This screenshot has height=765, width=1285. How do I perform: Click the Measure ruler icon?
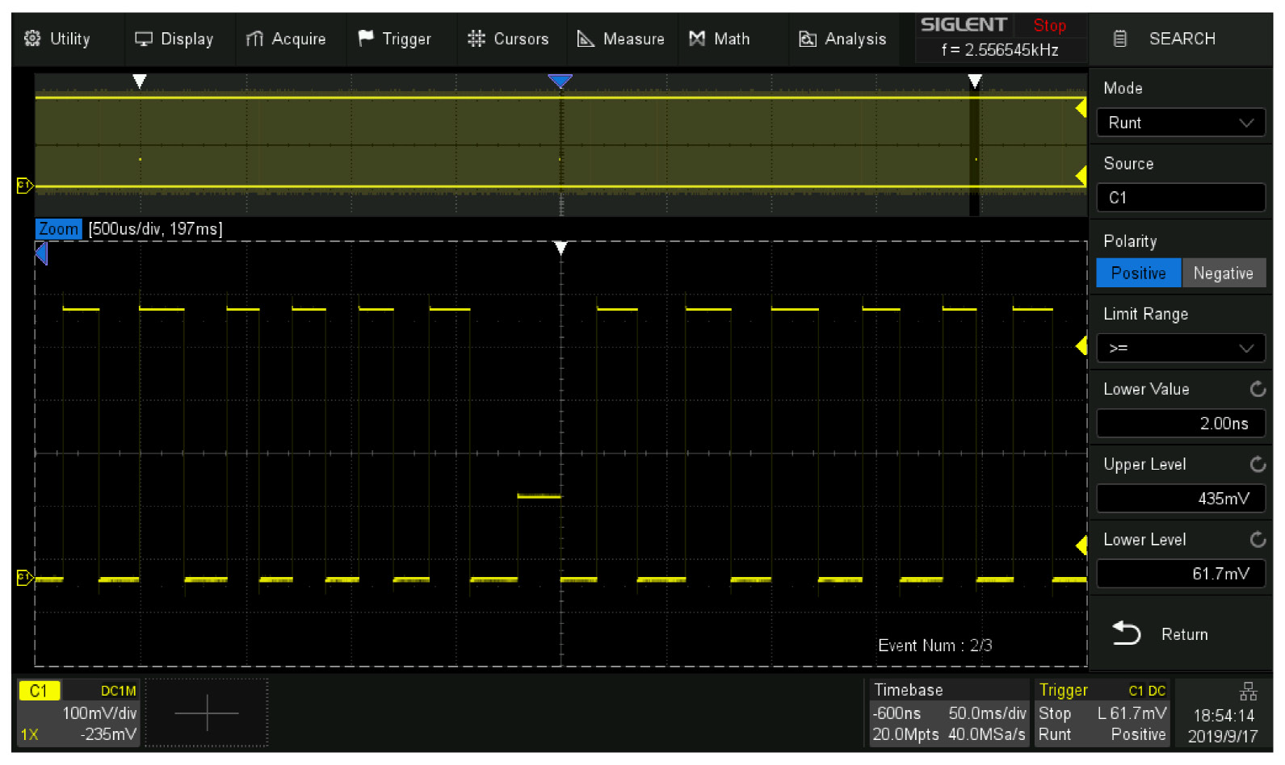click(x=586, y=39)
